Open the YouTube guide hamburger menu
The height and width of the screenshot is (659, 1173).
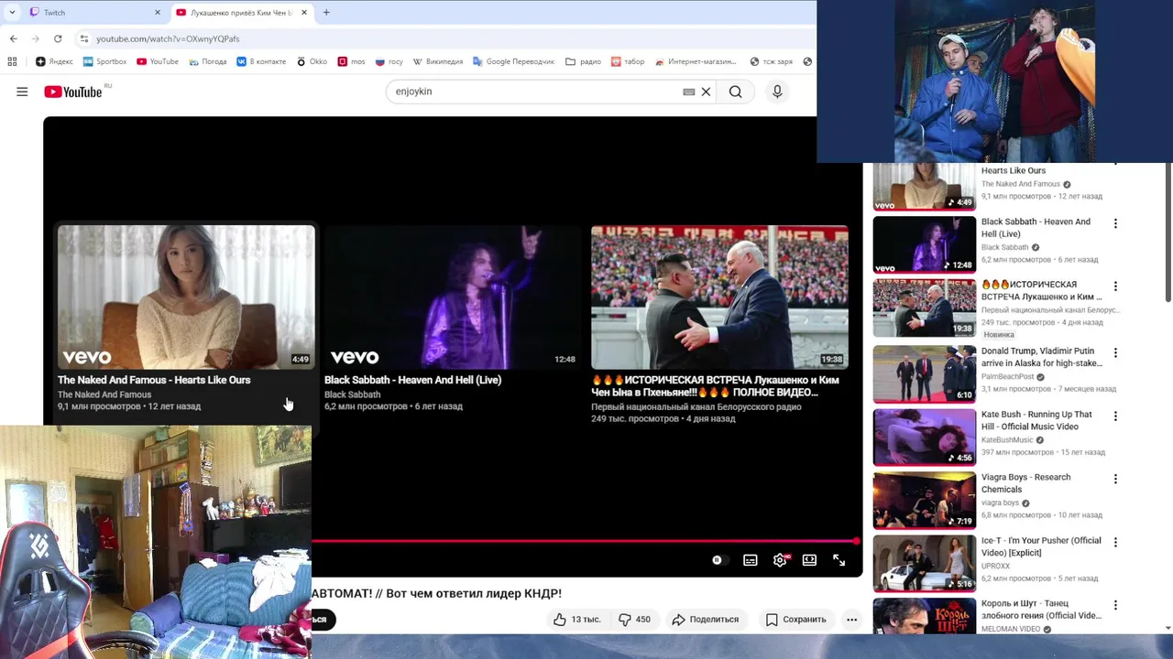(x=22, y=92)
